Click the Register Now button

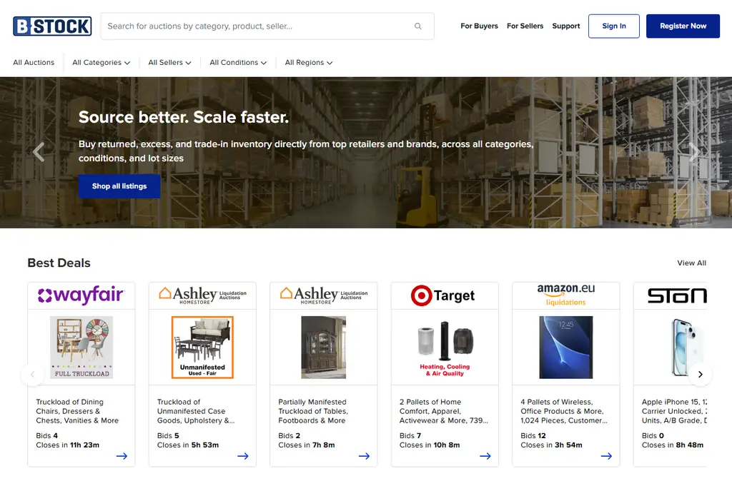tap(683, 26)
